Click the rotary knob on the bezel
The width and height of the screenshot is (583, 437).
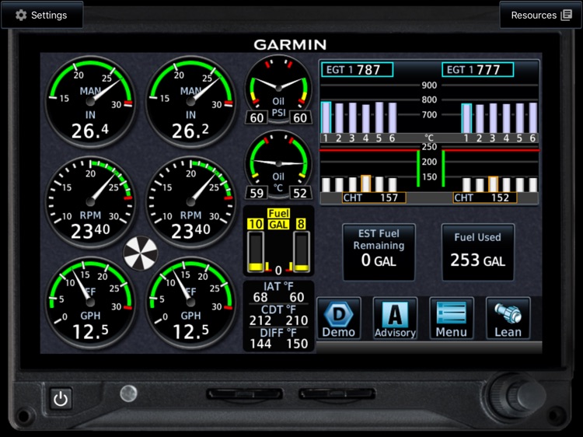(517, 394)
